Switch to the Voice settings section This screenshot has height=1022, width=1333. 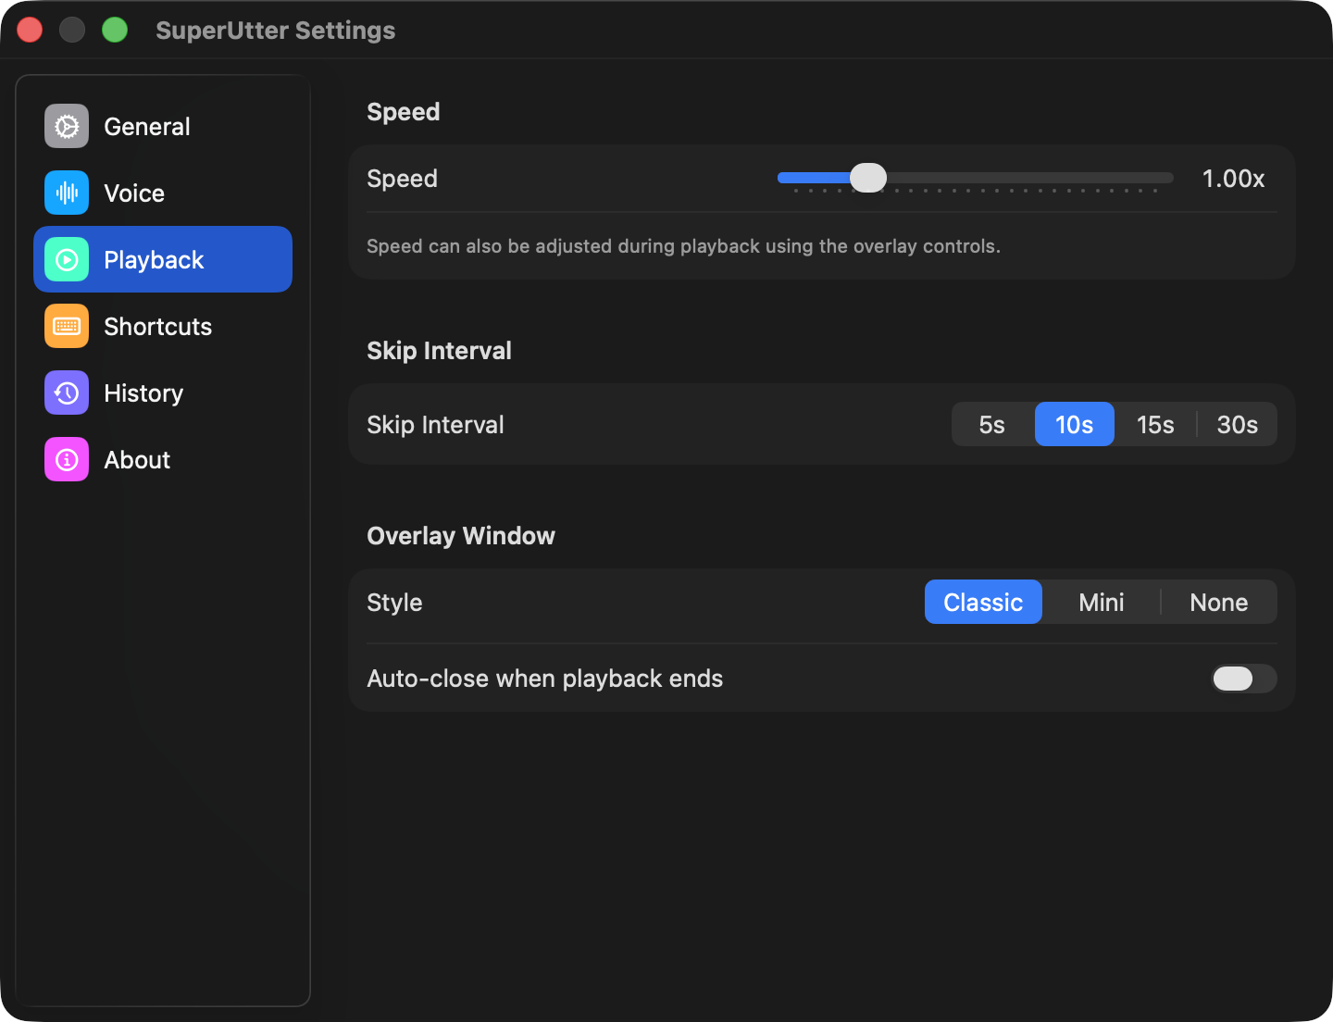pos(163,193)
